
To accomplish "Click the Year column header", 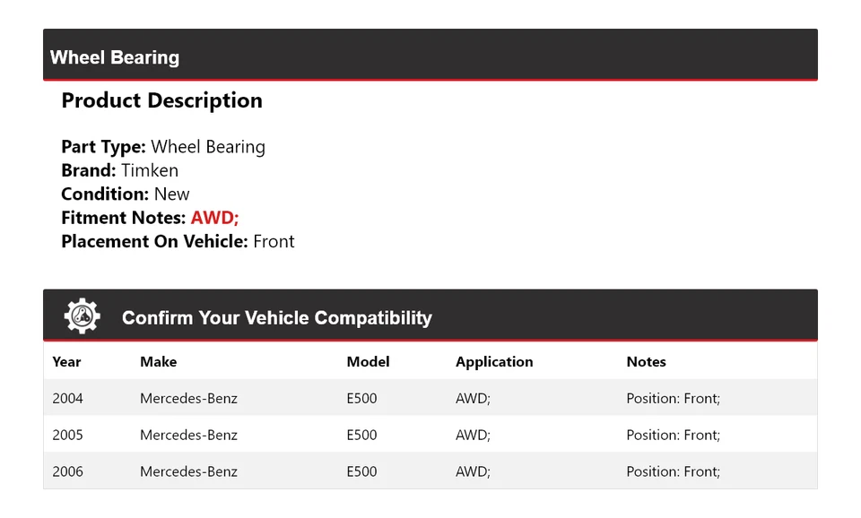I will [x=66, y=362].
